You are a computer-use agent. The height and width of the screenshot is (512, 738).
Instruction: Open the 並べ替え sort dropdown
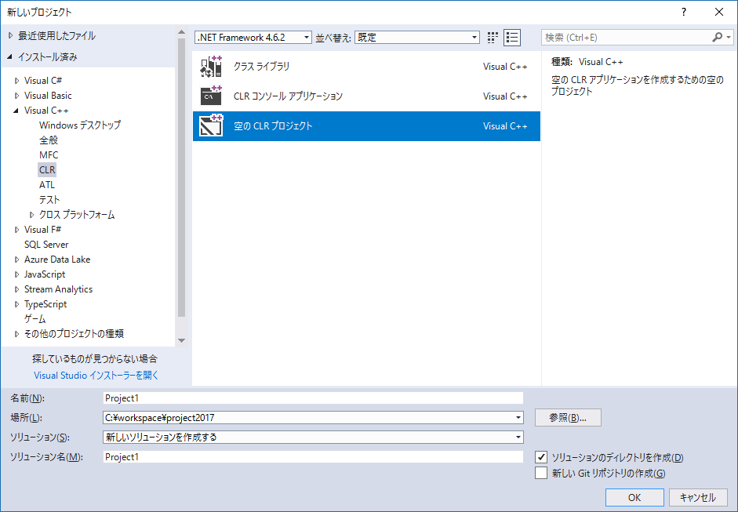(474, 37)
